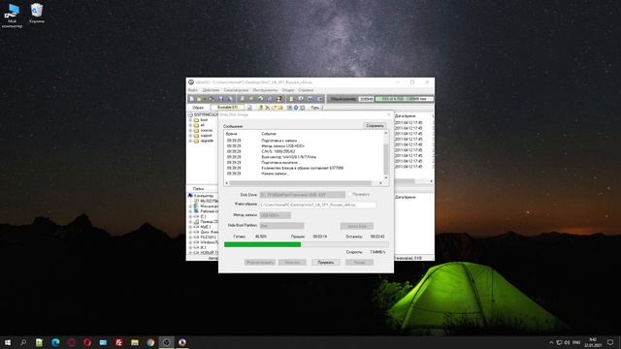Viewport: 621px width, 349px height.
Task: Open notification center icon
Action: [x=610, y=342]
